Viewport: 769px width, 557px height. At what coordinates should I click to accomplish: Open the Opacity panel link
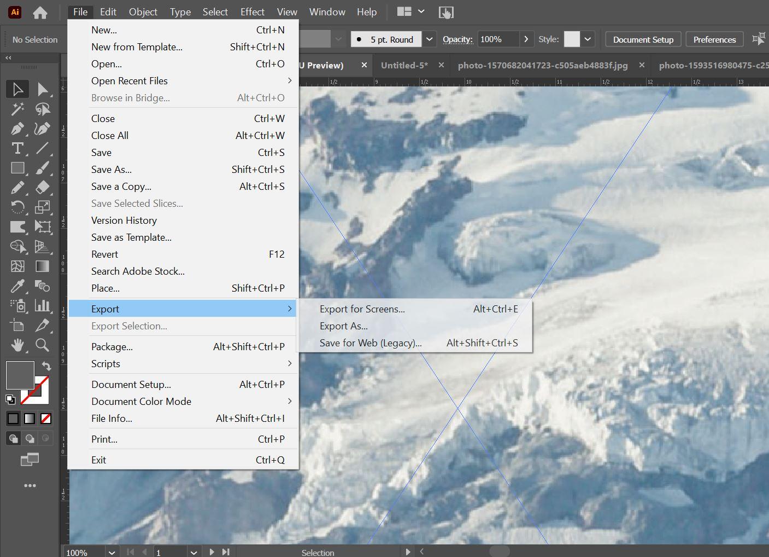click(x=457, y=39)
